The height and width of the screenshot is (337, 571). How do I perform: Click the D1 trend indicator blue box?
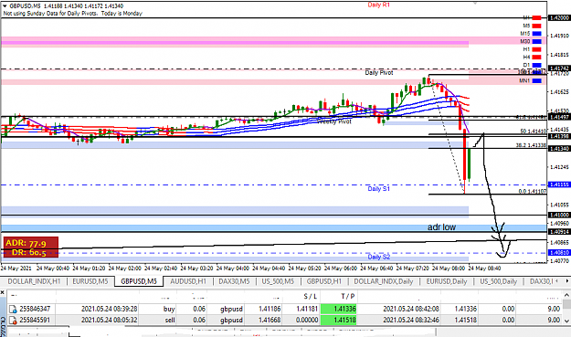pyautogui.click(x=536, y=65)
